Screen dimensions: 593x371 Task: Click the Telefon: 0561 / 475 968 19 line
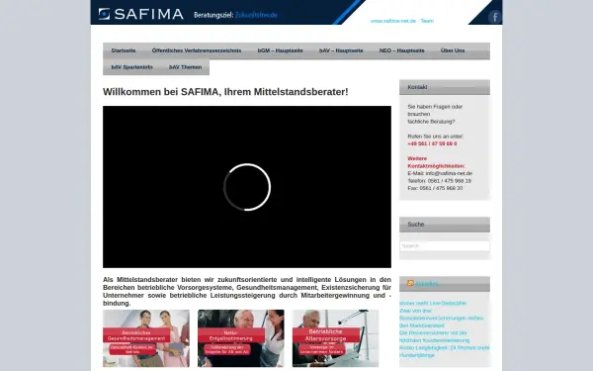tap(439, 181)
